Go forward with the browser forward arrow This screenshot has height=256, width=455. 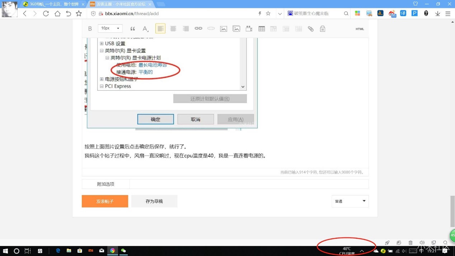point(35,14)
